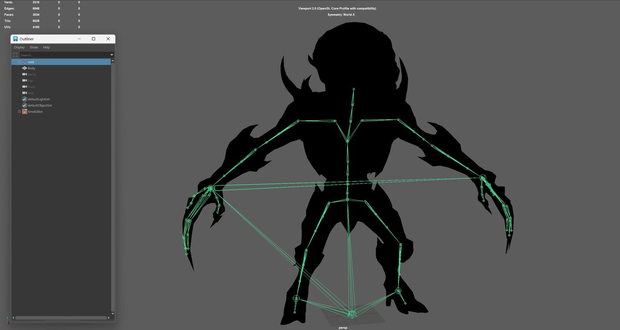Select the defaultLightSet name

[x=39, y=99]
